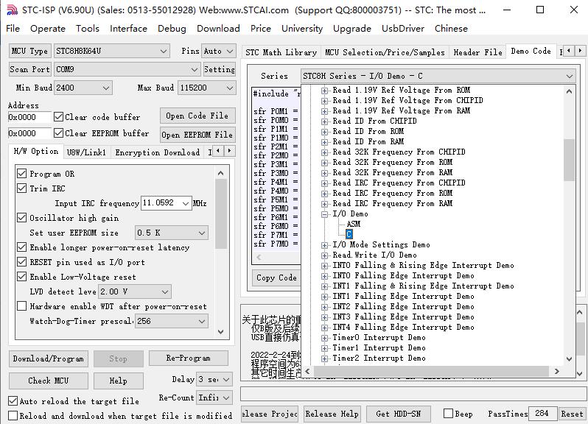Image resolution: width=588 pixels, height=424 pixels.
Task: Toggle Trim IRC checkbox
Action: [x=22, y=188]
